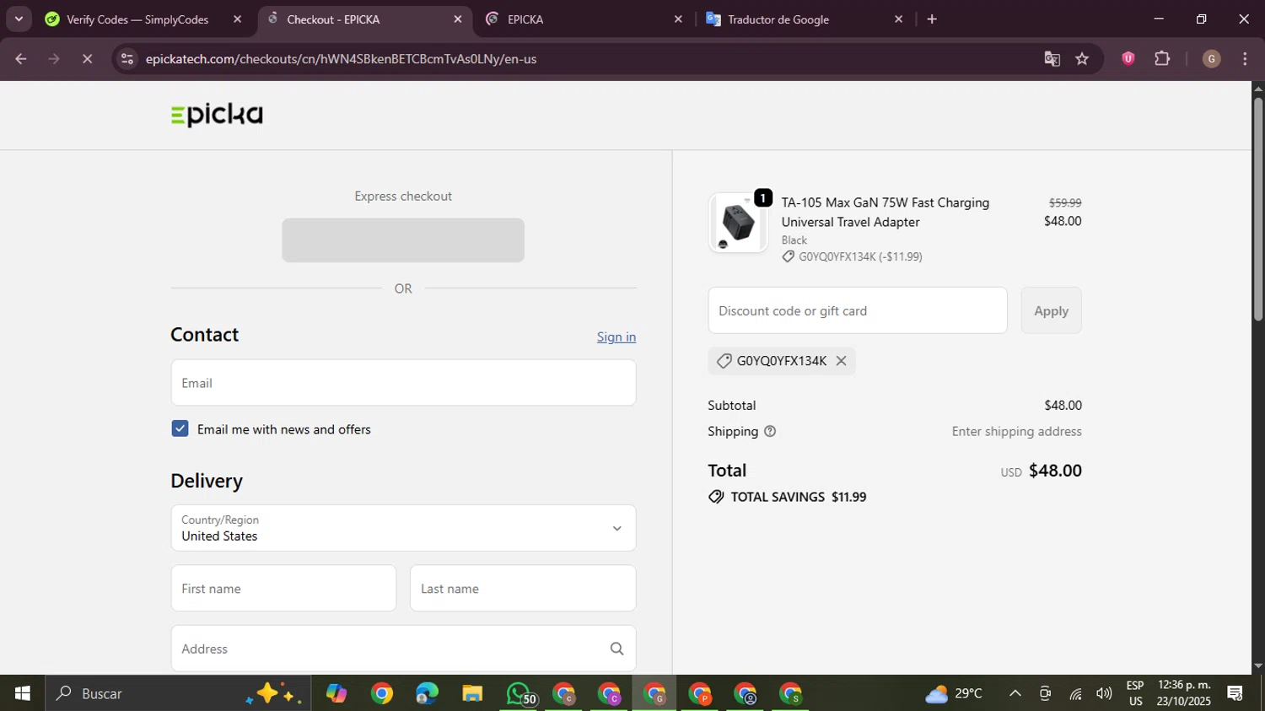Close the Checkout - EPICKA tab
This screenshot has height=711, width=1265.
pos(458,19)
